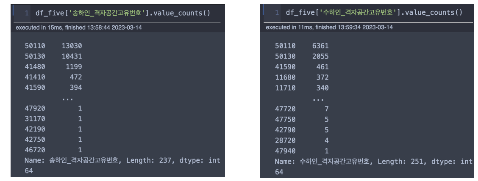Screen dimensions: 478x181
Task: Select count 13030 in the 송하인 output
Action: [x=72, y=46]
